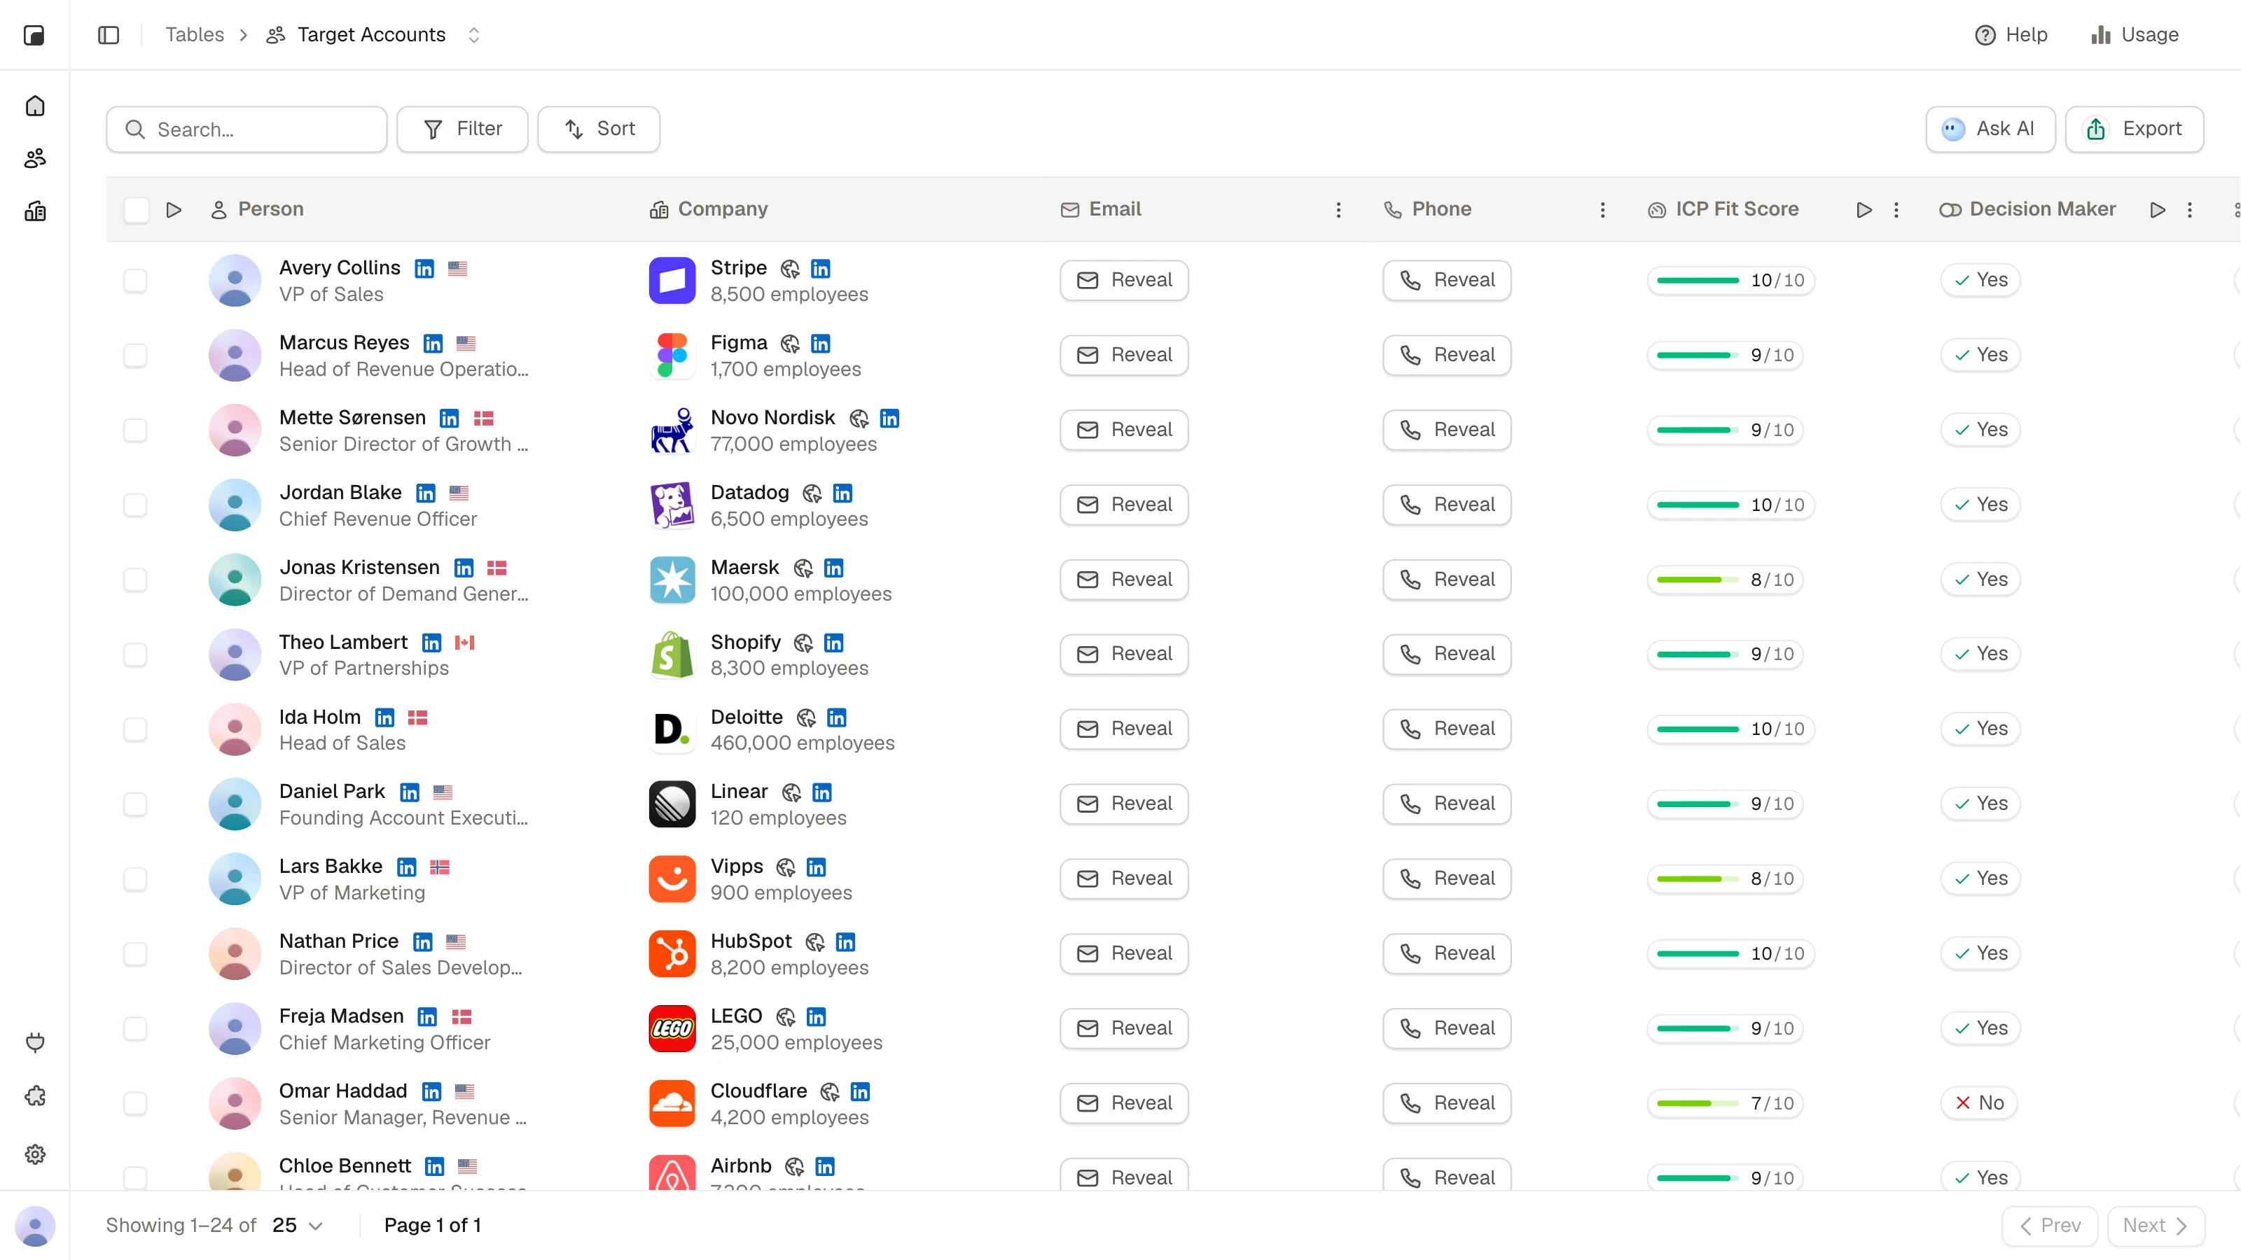Go to Tables breadcrumb
2241x1260 pixels.
[195, 35]
